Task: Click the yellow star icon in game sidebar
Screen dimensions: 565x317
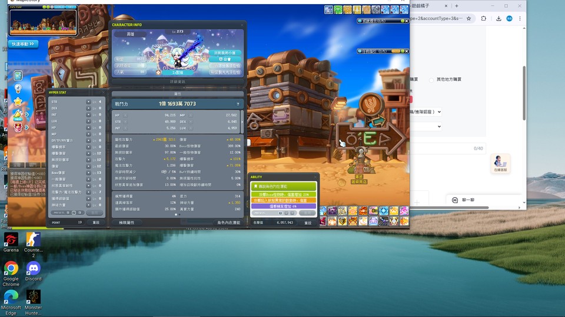Action: [x=18, y=102]
